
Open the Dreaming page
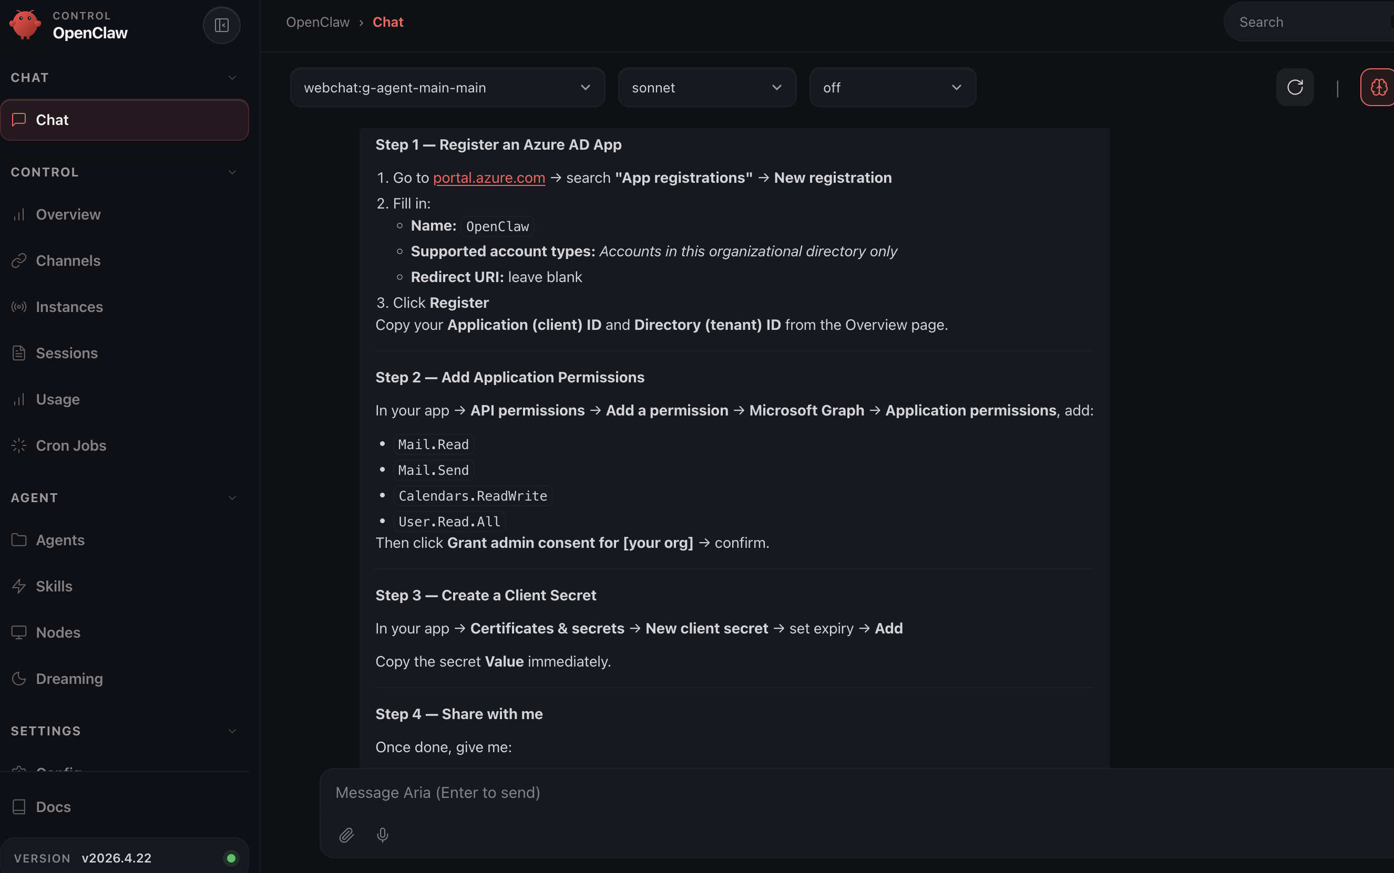click(69, 679)
